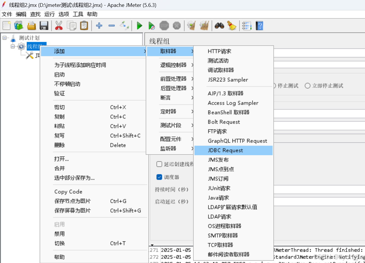Viewport: 365px width, 263px height.
Task: Expand all nodes with plus icon
Action: (x=99, y=26)
